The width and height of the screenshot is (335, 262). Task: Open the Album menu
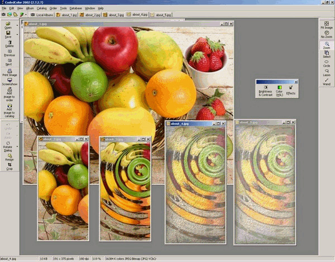coord(30,8)
